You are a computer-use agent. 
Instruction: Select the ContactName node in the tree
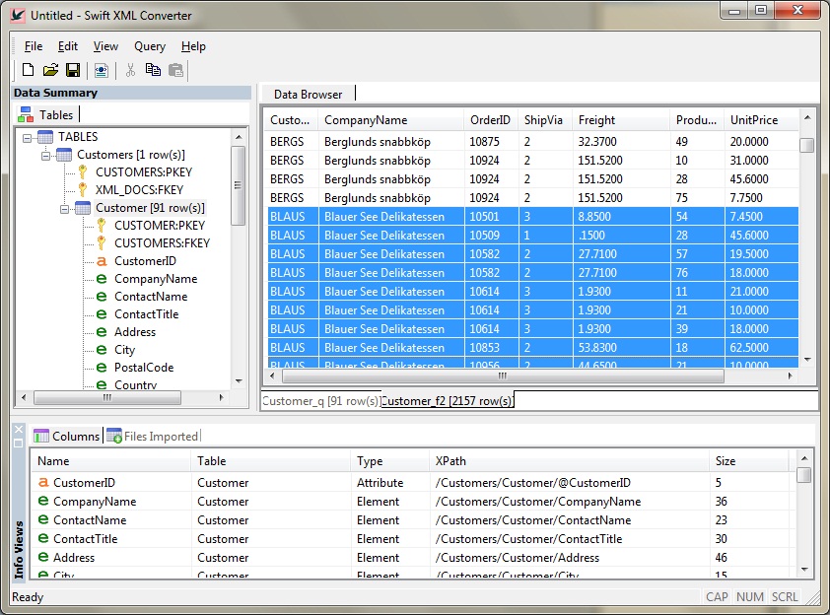point(151,297)
